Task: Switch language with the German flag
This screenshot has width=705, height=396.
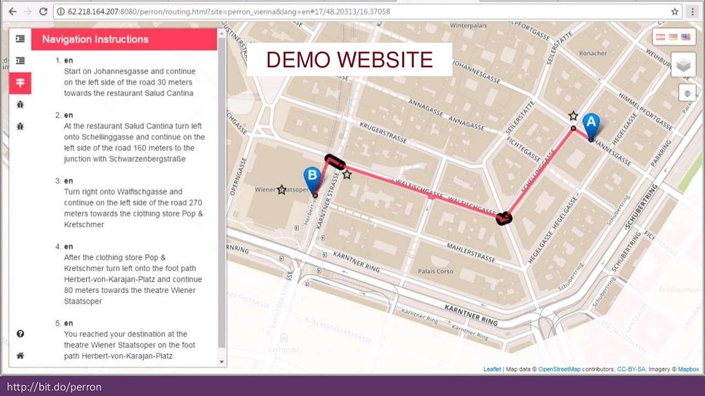Action: tap(673, 37)
